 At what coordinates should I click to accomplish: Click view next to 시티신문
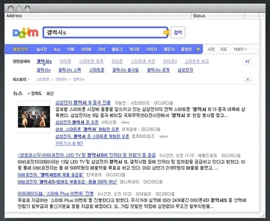click(x=125, y=123)
